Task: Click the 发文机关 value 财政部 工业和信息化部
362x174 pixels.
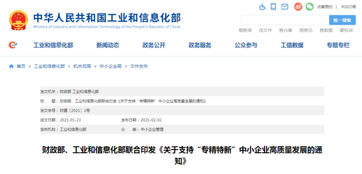Action: (80, 92)
